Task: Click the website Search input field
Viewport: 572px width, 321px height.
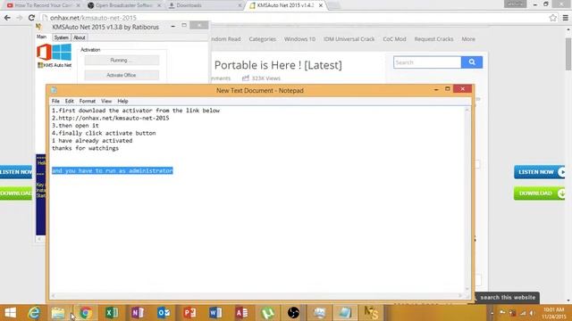Action: 427,62
